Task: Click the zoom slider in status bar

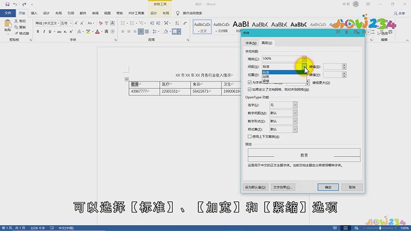Action: tap(380, 228)
